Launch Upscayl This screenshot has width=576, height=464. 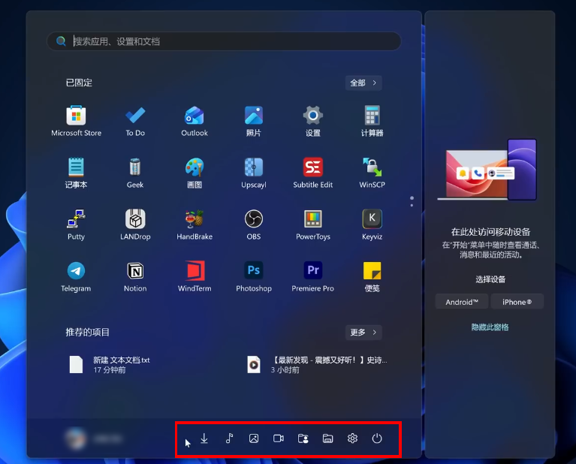pos(254,173)
